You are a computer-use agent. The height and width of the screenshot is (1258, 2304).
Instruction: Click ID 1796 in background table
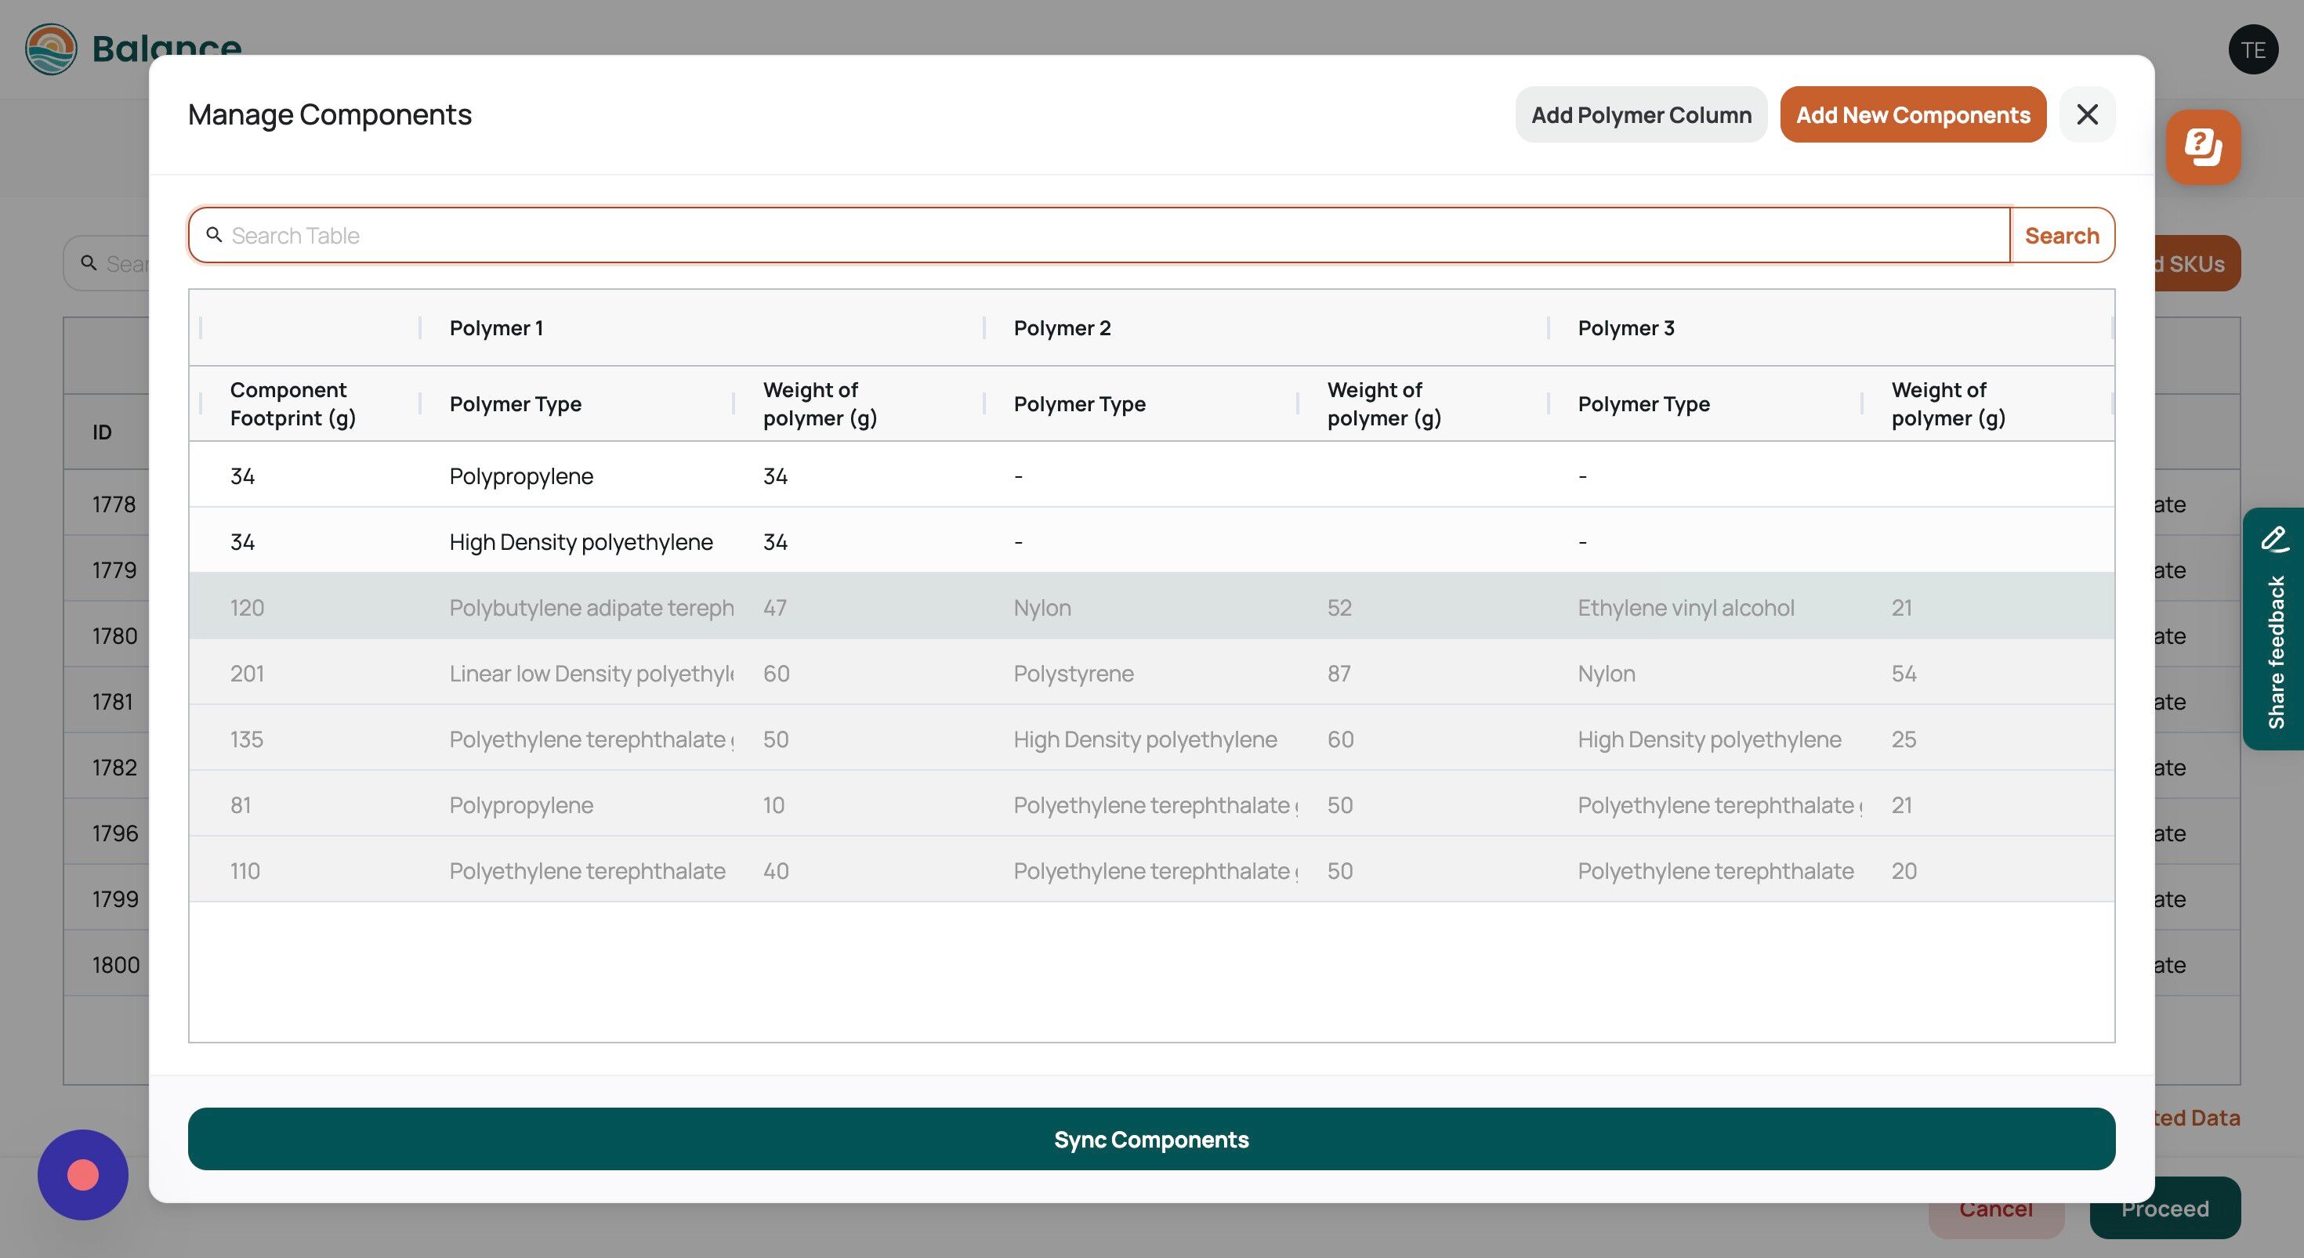point(115,833)
